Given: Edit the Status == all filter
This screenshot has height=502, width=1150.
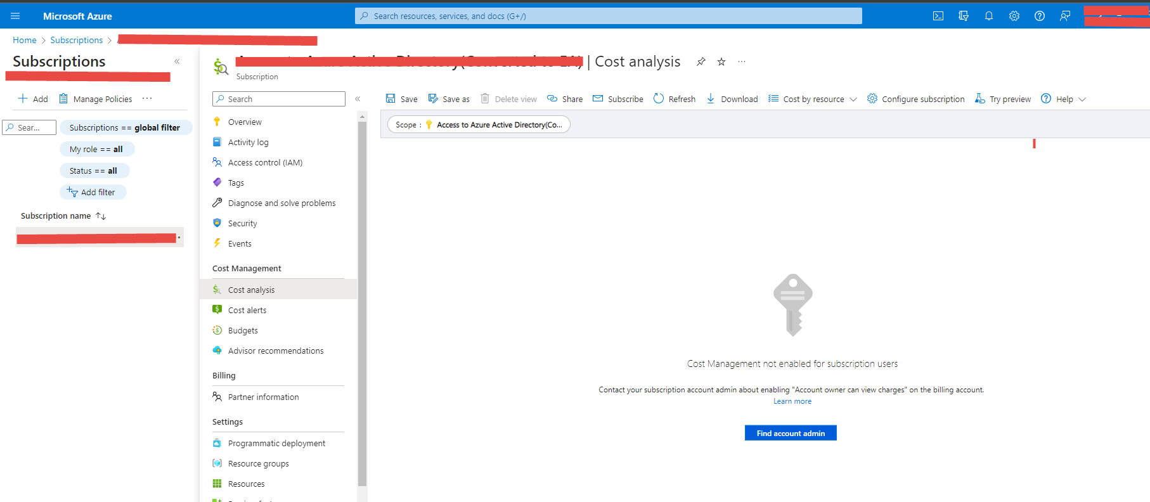Looking at the screenshot, I should coord(94,171).
